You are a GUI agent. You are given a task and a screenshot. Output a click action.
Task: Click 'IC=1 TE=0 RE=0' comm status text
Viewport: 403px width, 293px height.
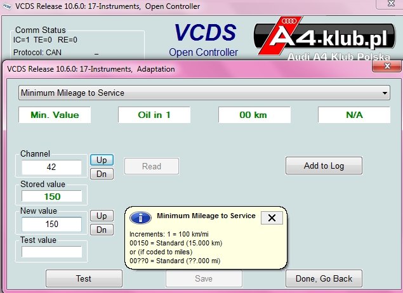pos(45,40)
